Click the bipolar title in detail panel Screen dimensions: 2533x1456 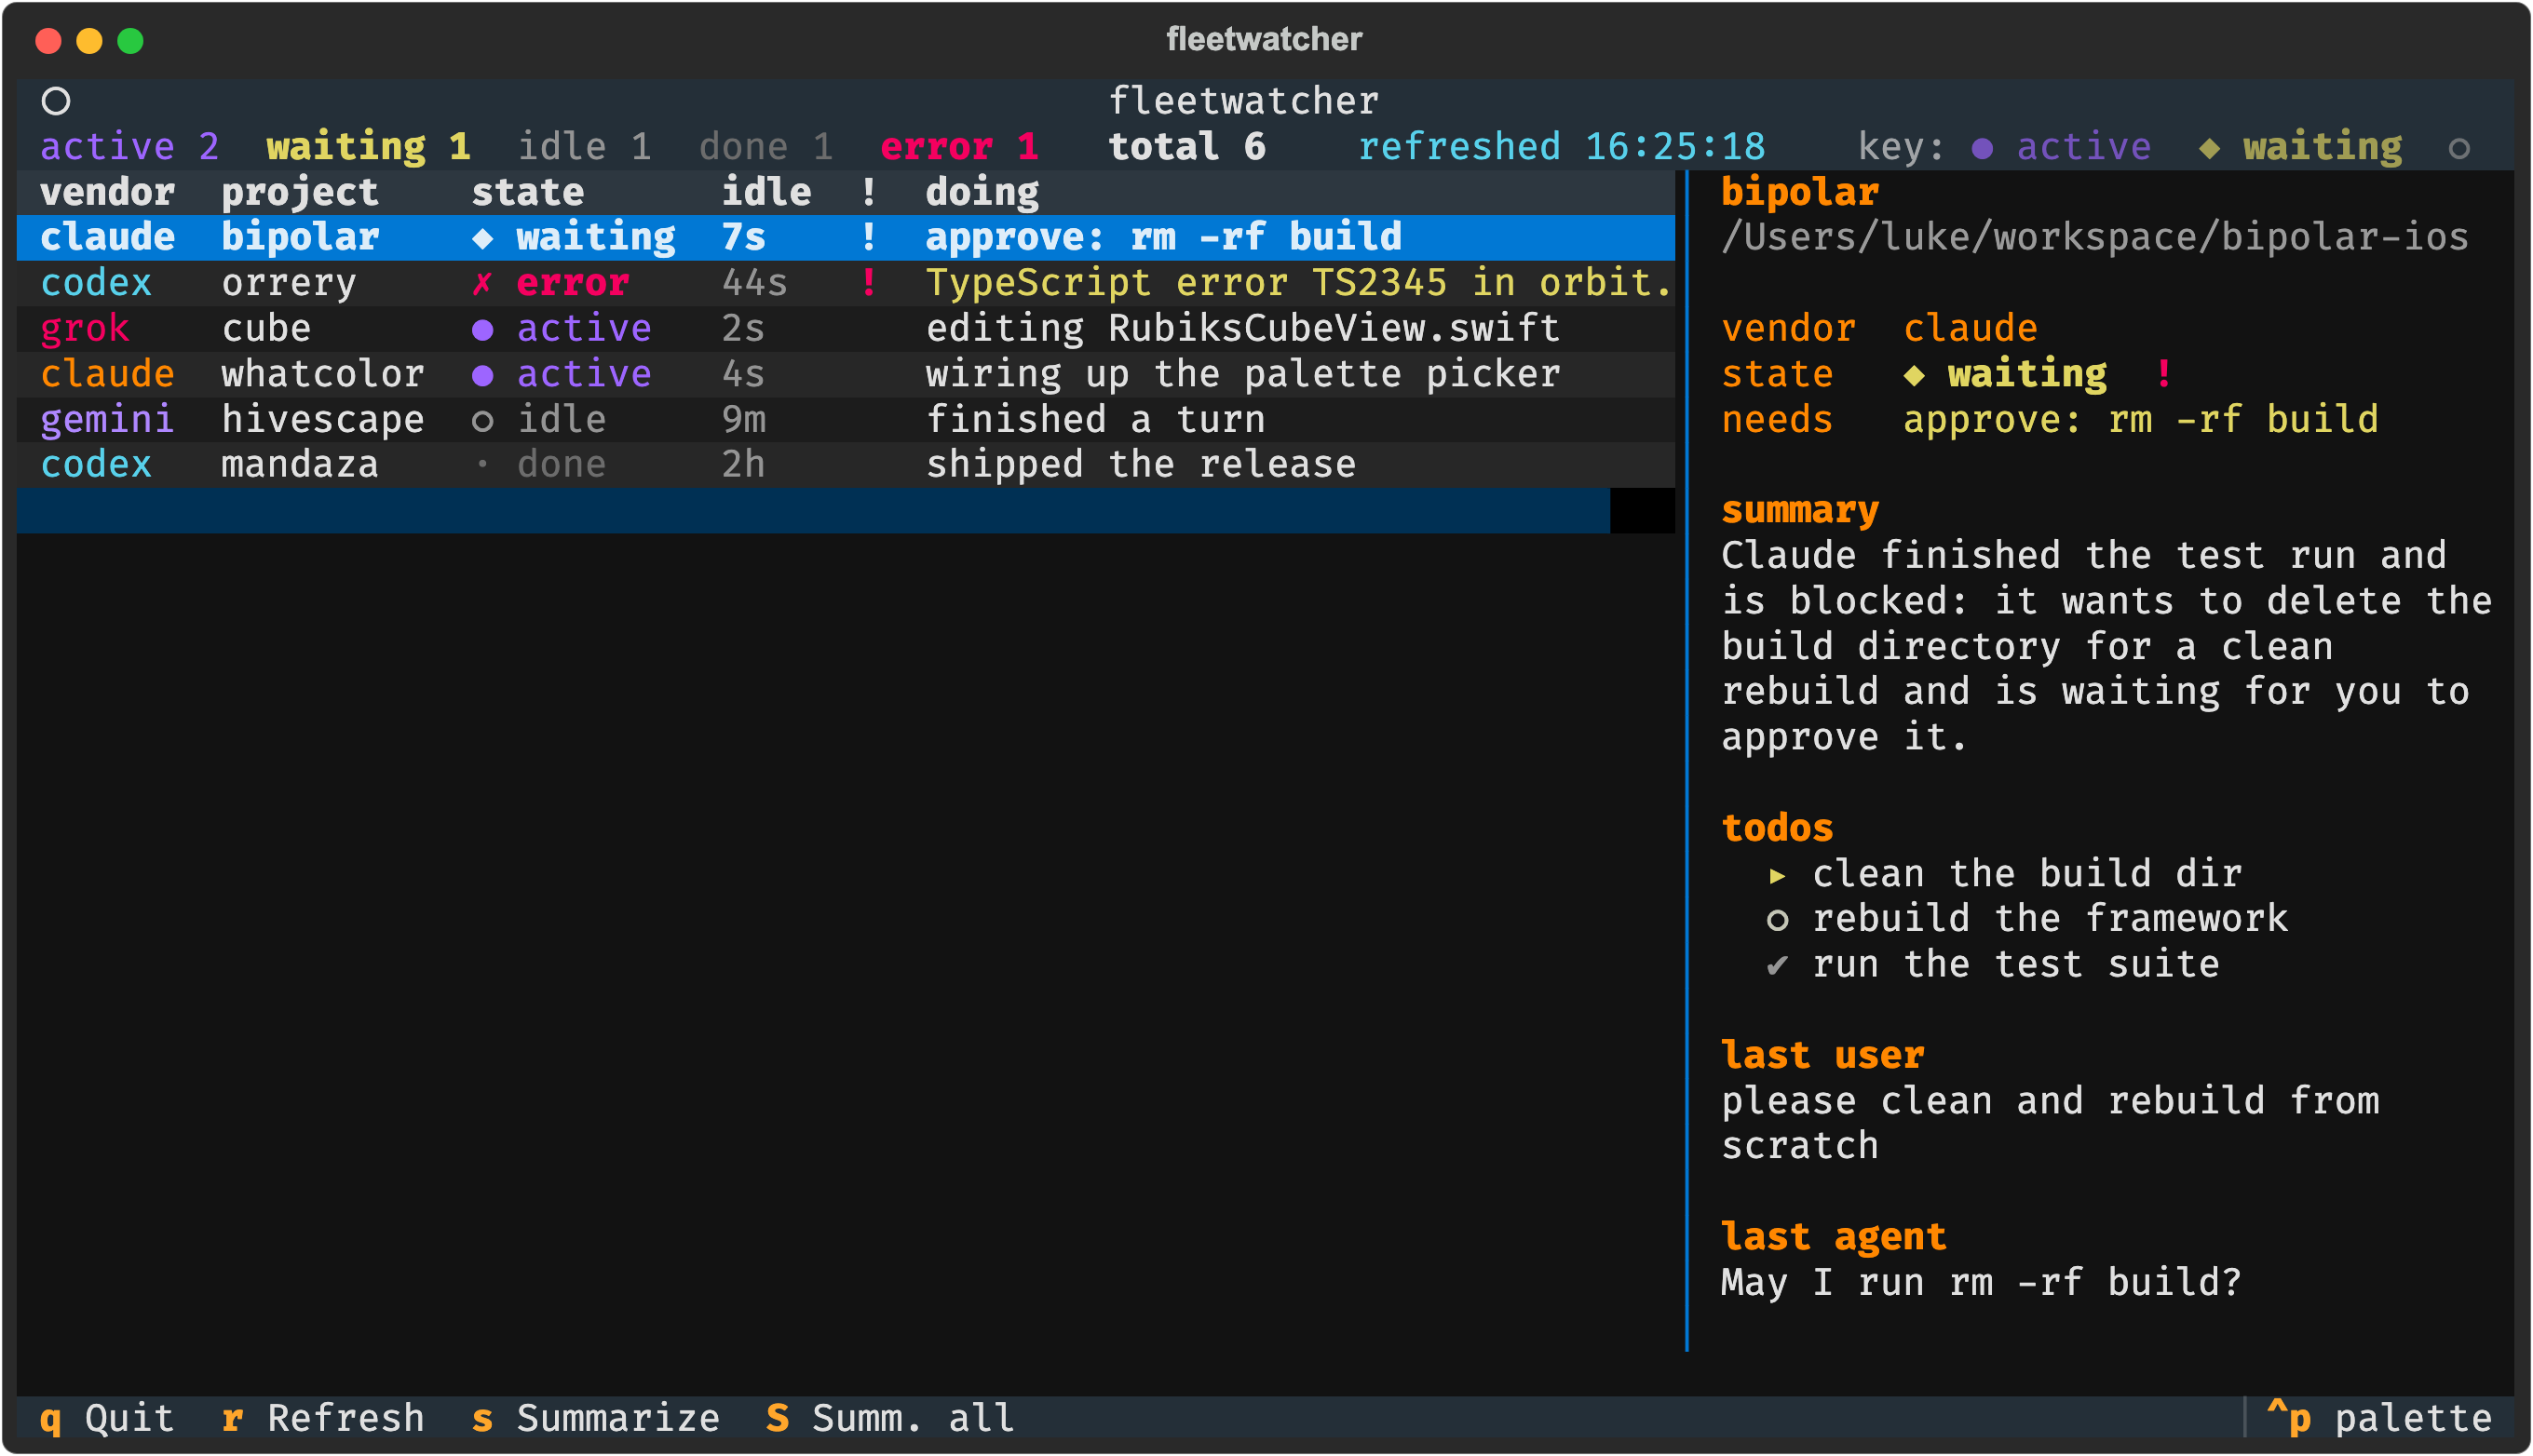[x=1800, y=192]
